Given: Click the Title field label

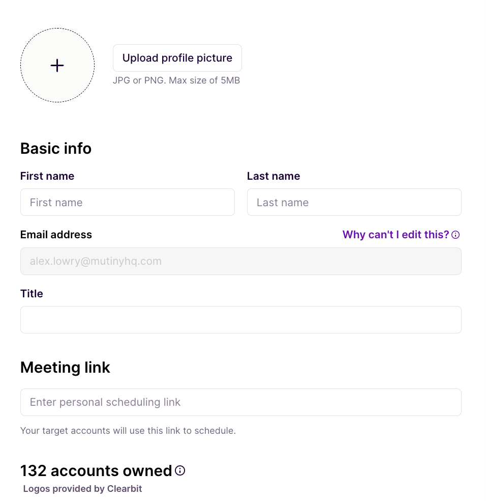Looking at the screenshot, I should point(32,294).
